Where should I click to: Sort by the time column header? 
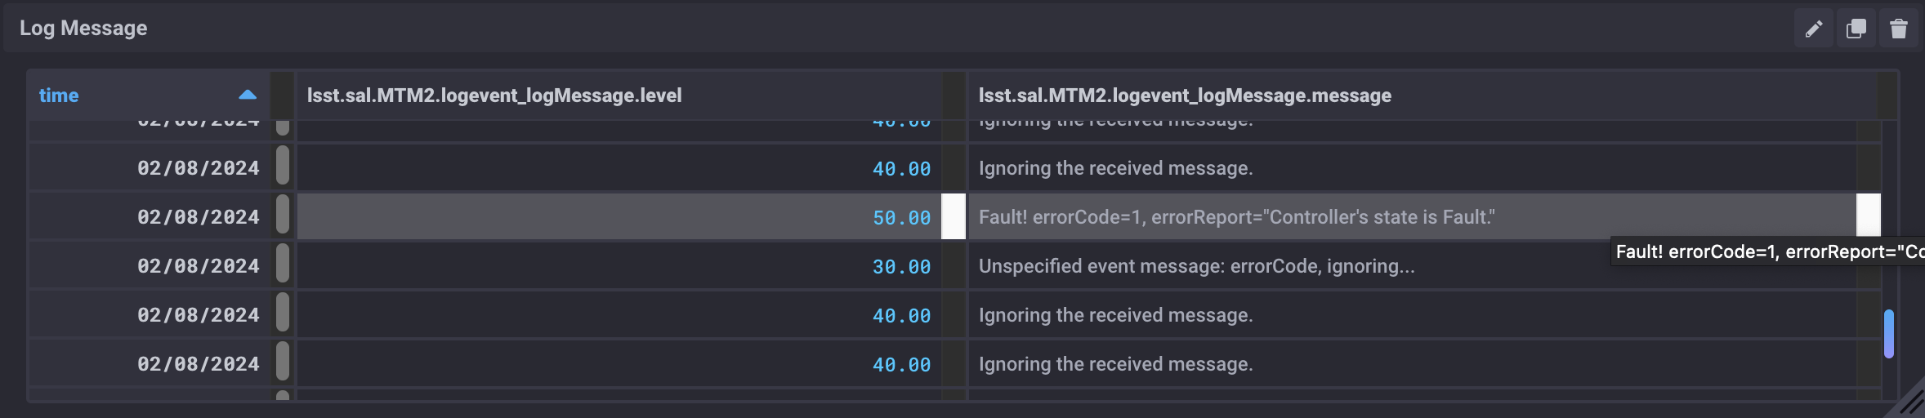[59, 96]
